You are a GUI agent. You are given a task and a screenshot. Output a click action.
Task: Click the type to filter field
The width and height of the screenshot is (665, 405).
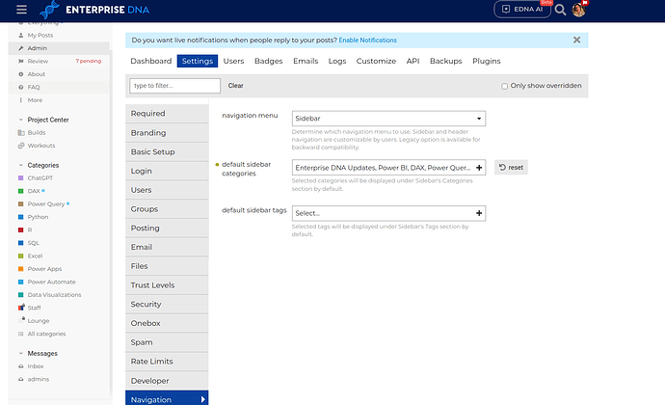[x=174, y=86]
